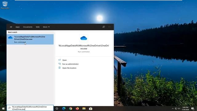Image resolution: width=197 pixels, height=111 pixels.
Task: Open the Windows Start menu
Action: (3, 108)
